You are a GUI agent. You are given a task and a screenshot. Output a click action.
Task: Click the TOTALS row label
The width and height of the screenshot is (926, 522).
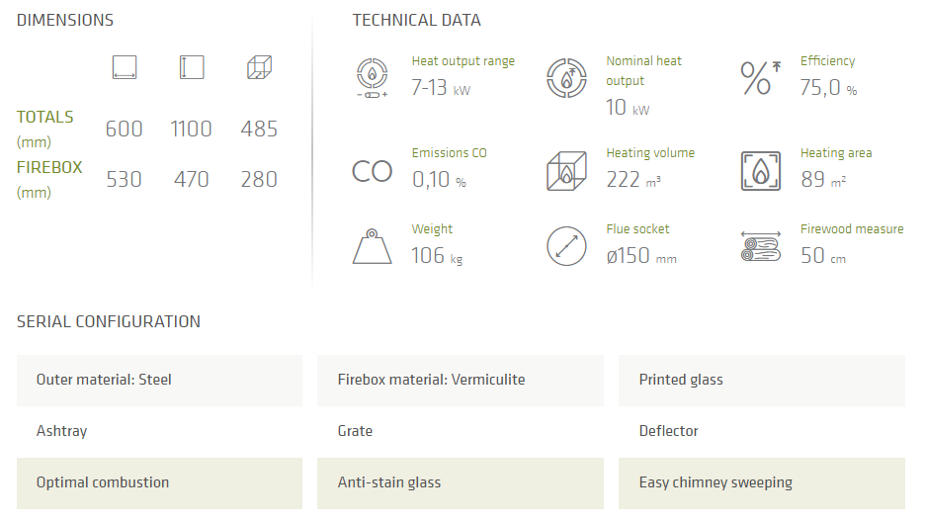click(x=45, y=118)
